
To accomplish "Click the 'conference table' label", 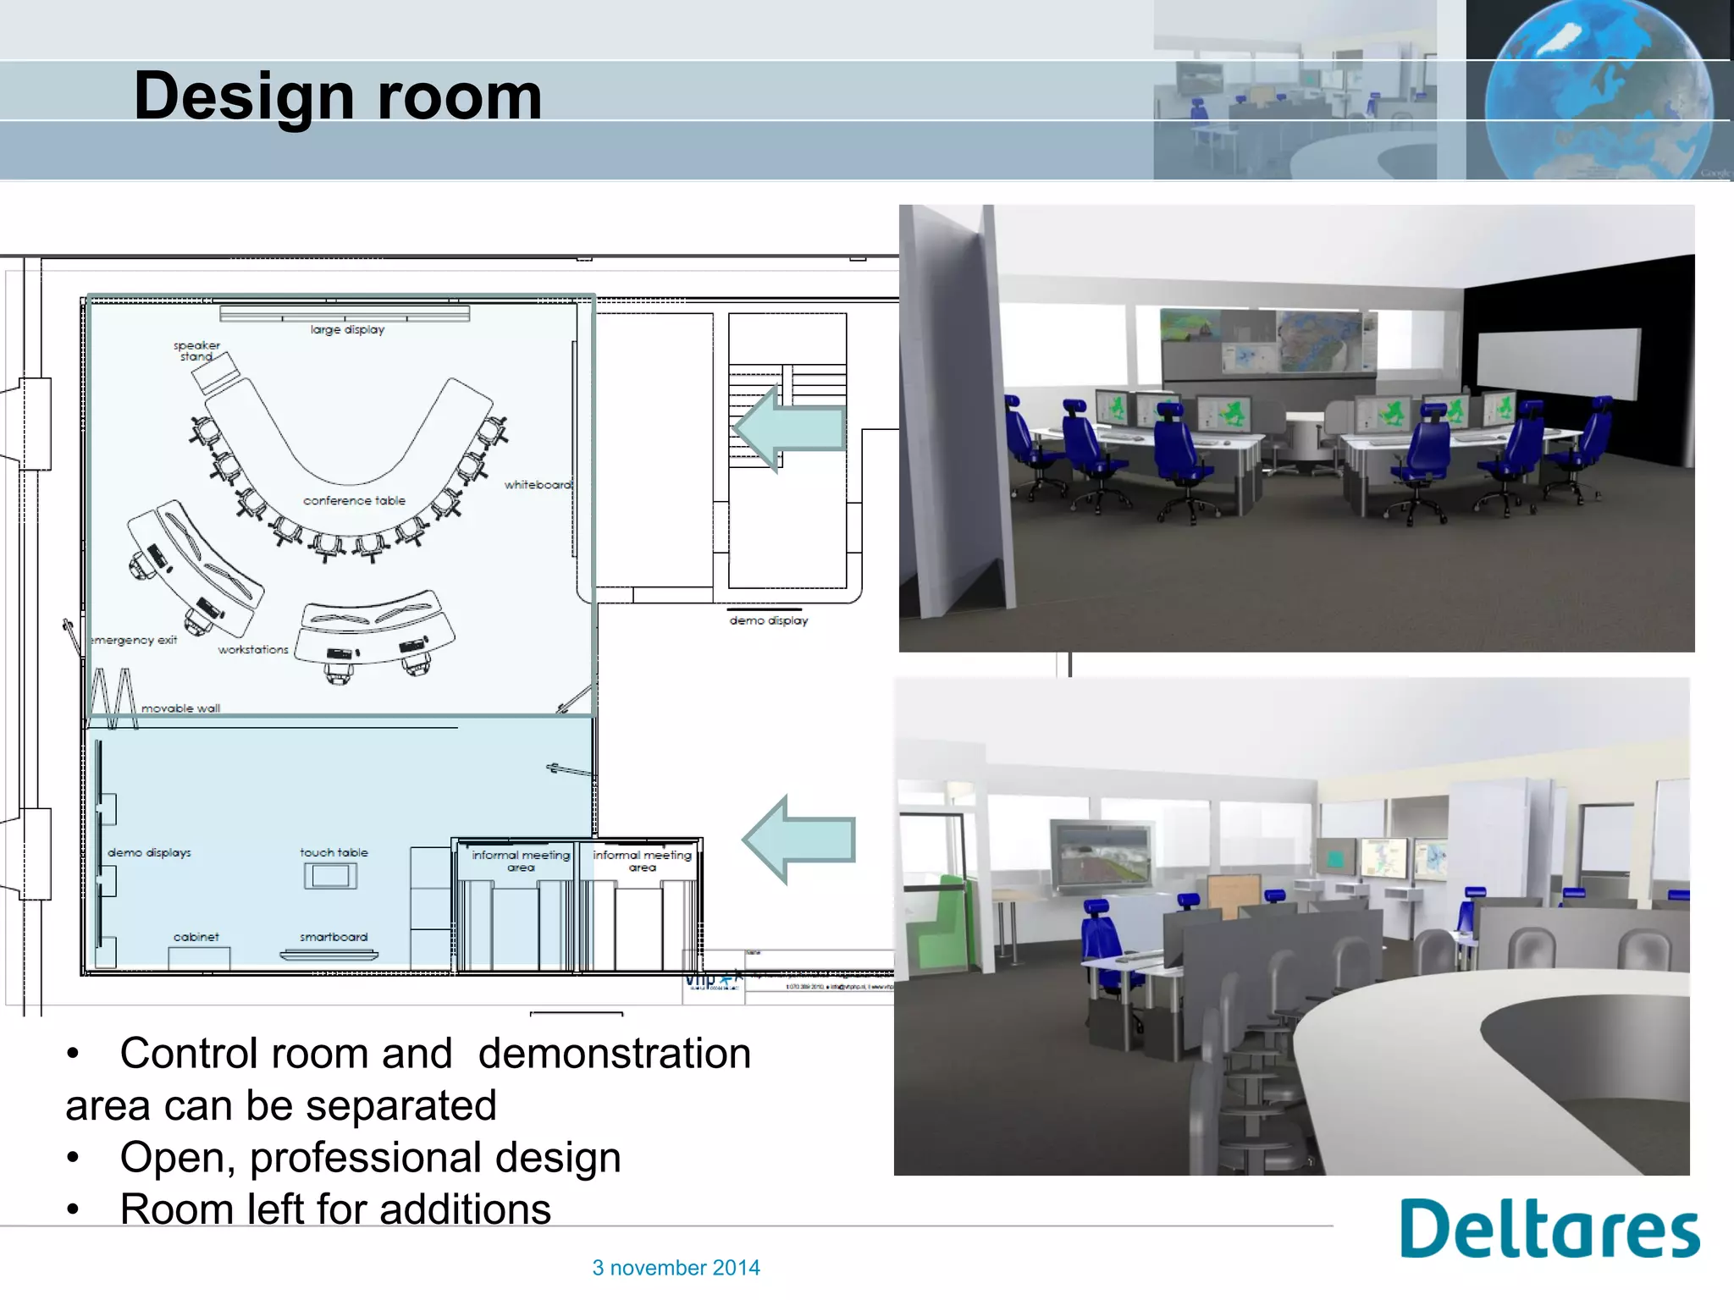I will [354, 500].
